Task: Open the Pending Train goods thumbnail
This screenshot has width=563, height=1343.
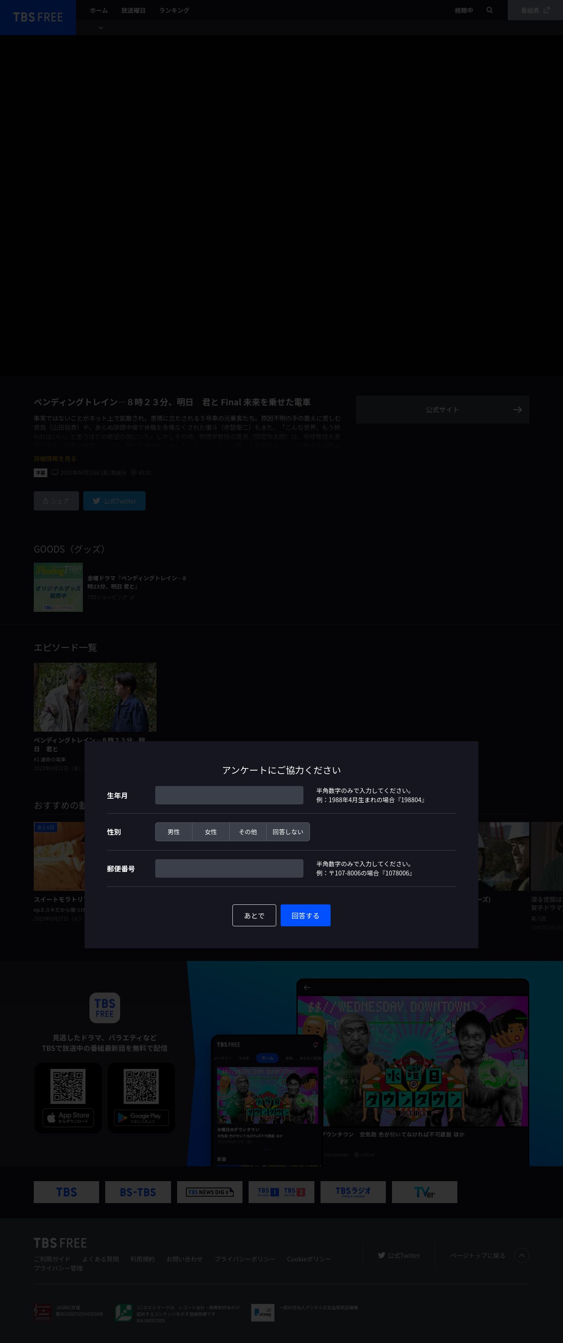Action: point(58,587)
